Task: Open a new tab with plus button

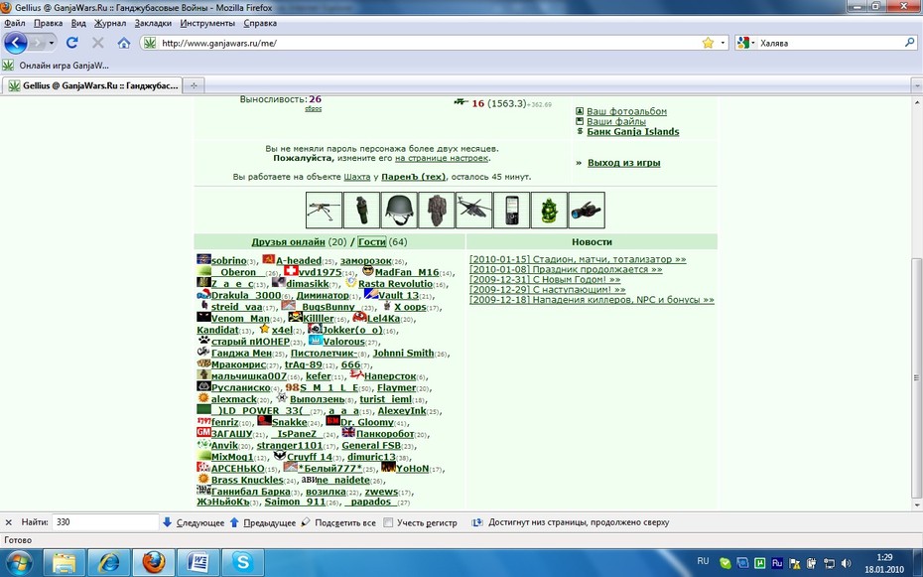Action: [194, 86]
